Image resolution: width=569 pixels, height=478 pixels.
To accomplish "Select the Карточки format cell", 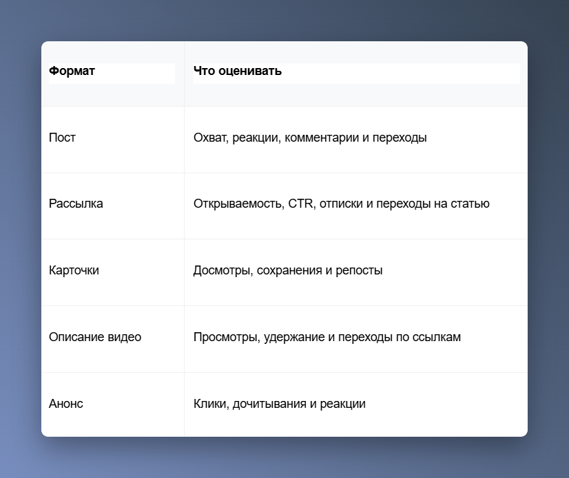I will (x=112, y=272).
